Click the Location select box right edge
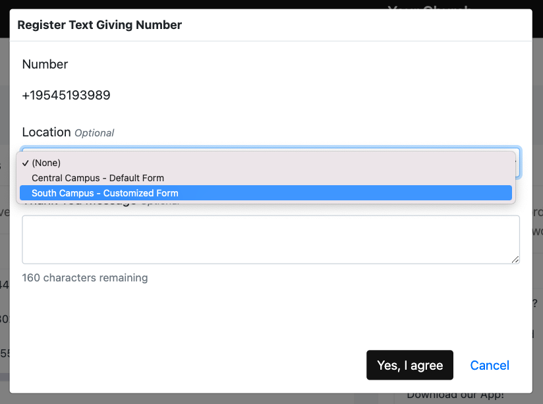Image resolution: width=543 pixels, height=404 pixels. click(517, 162)
